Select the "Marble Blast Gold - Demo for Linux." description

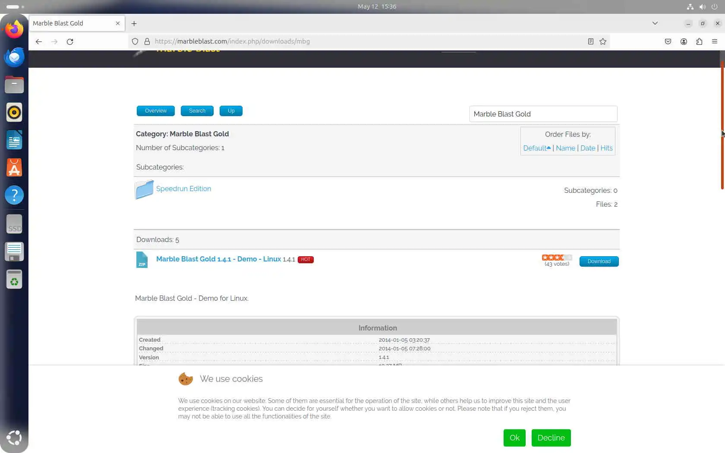[192, 298]
